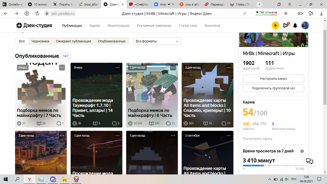
Task: Select the Все filter tab
Action: coord(22,41)
